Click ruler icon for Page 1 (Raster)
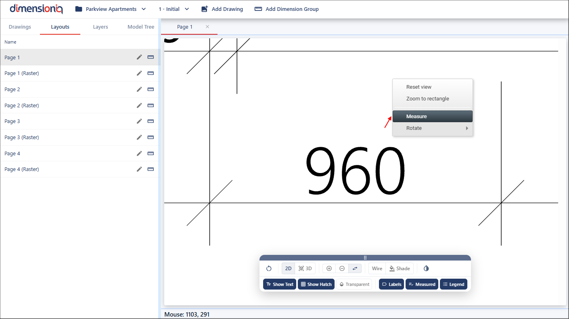The width and height of the screenshot is (569, 319). pos(151,73)
